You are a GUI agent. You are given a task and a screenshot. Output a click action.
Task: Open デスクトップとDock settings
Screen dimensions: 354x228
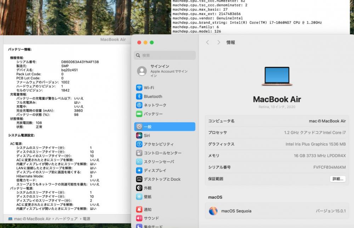pyautogui.click(x=162, y=179)
